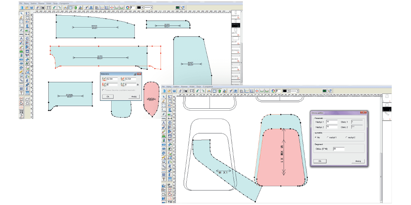Image resolution: width=411 pixels, height=205 pixels.
Task: Click Redo arrow in lower window toolbar
Action: [202, 91]
